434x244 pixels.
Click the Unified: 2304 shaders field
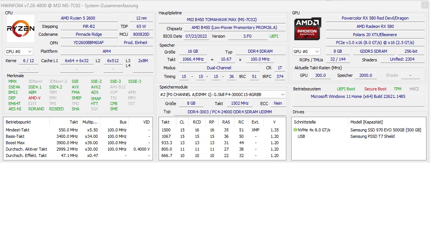click(402, 59)
